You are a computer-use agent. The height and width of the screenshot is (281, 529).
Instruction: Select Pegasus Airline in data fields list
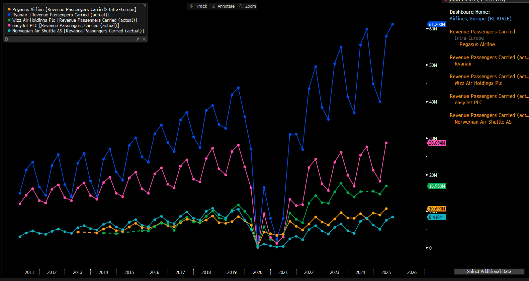click(477, 44)
